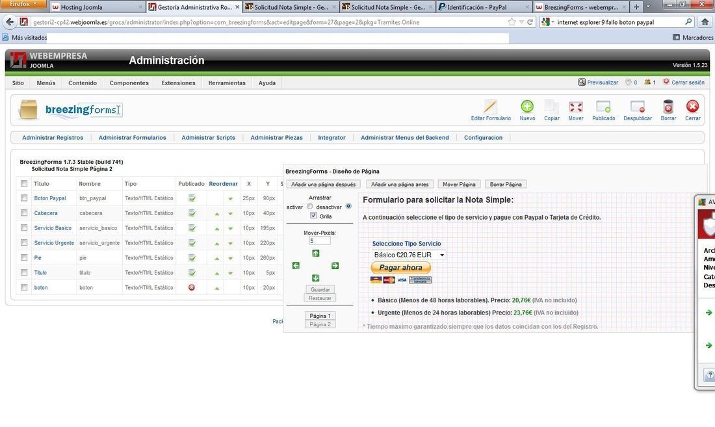Image resolution: width=715 pixels, height=427 pixels.
Task: Open the Administrar Formularios link
Action: [132, 138]
